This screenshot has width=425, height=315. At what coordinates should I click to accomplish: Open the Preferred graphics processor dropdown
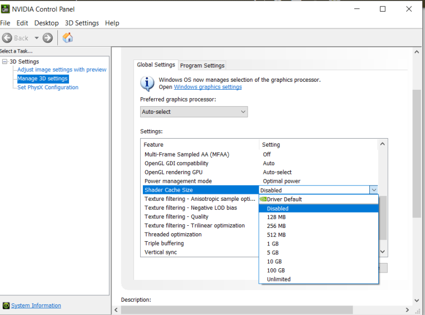[194, 112]
